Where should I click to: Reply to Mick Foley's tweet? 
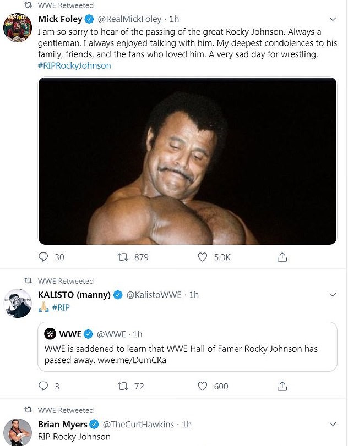pos(44,257)
